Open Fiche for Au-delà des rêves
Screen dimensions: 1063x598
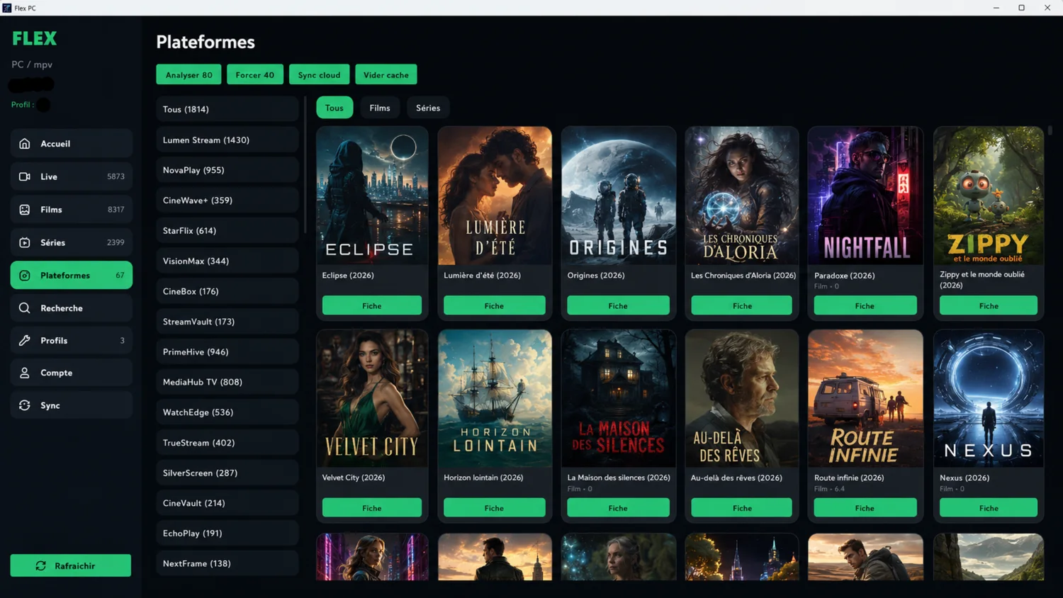coord(742,508)
